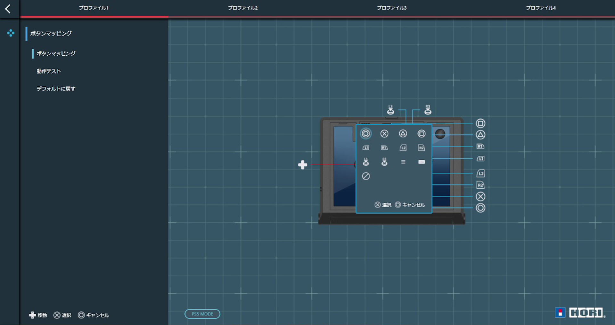Select the R1 callout right of the controller
Image resolution: width=615 pixels, height=325 pixels.
[480, 147]
